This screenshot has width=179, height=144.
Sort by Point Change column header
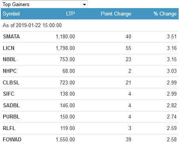pyautogui.click(x=116, y=14)
